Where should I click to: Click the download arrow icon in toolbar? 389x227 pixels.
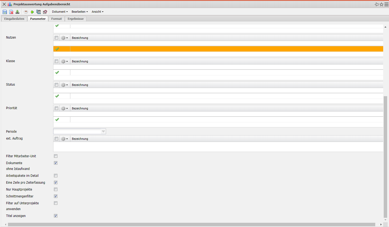pyautogui.click(x=17, y=12)
